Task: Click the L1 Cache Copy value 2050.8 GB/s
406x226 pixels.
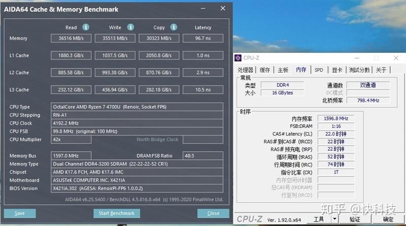Action: 159,55
